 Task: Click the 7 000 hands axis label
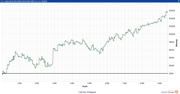click(x=124, y=83)
